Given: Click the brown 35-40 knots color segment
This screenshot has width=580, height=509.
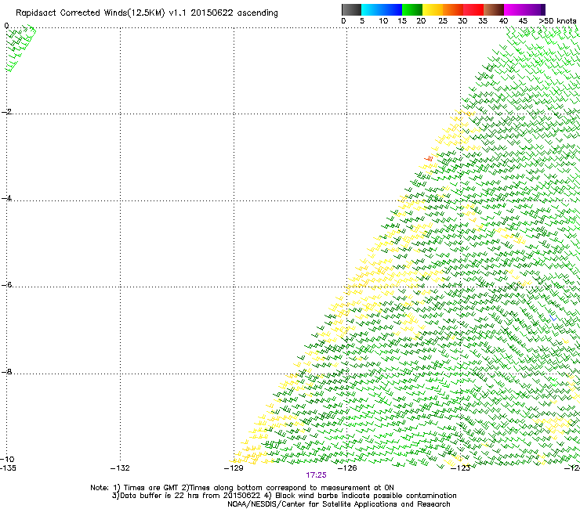Looking at the screenshot, I should coord(494,9).
